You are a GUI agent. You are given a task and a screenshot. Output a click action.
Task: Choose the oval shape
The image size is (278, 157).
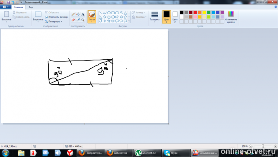(x=109, y=13)
